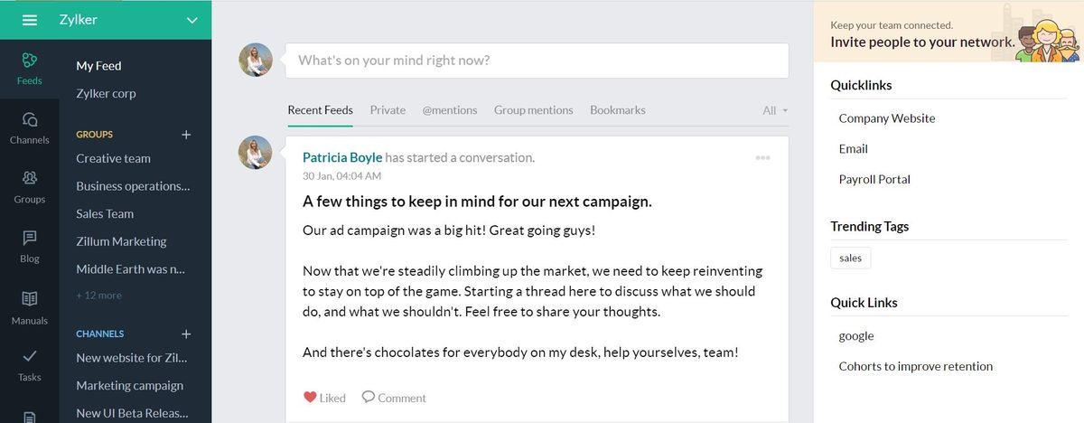Add a new channel with plus icon

click(x=186, y=334)
